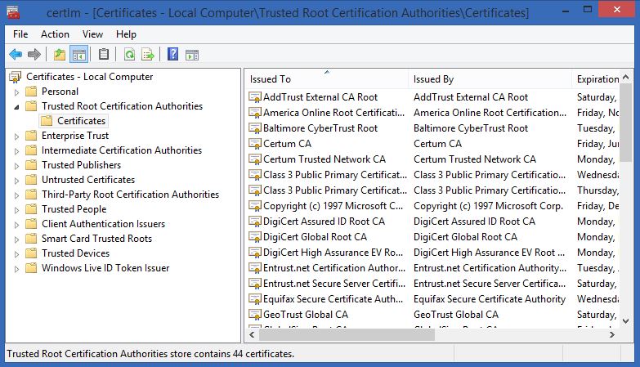The width and height of the screenshot is (640, 367).
Task: Collapse Trusted Root Certification Authorities node
Action: [16, 106]
